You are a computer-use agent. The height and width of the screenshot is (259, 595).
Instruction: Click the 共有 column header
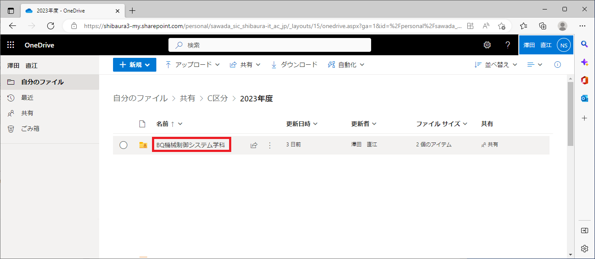[487, 124]
